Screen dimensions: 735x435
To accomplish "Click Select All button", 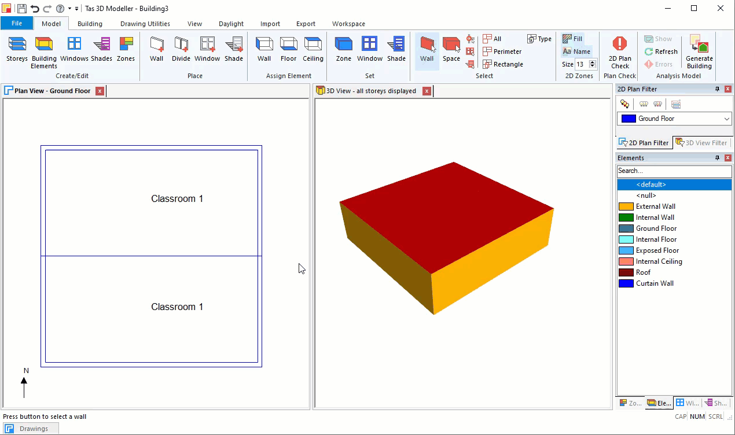I will tap(492, 39).
